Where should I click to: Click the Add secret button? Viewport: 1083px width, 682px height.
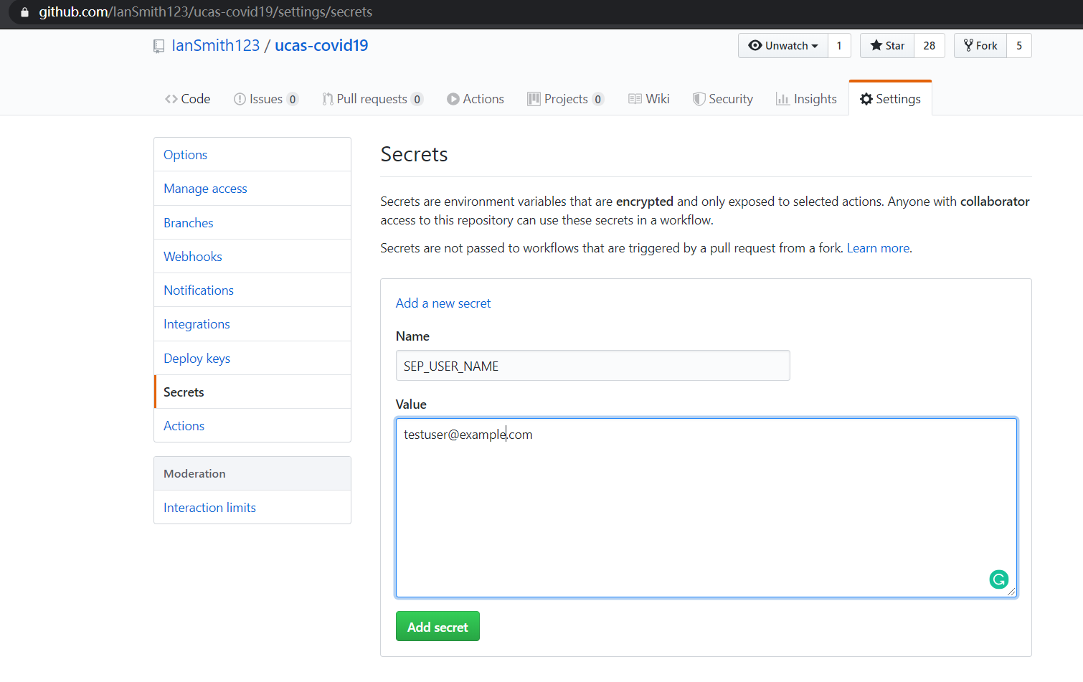point(438,627)
